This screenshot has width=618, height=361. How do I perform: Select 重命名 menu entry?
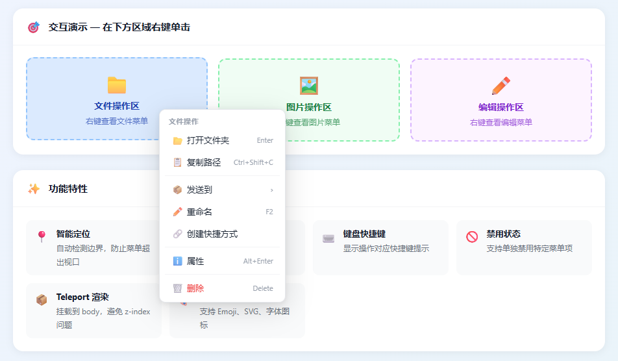[x=222, y=212]
